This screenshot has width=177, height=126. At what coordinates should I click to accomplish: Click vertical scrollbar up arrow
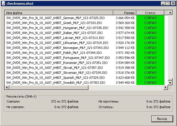tap(170, 13)
